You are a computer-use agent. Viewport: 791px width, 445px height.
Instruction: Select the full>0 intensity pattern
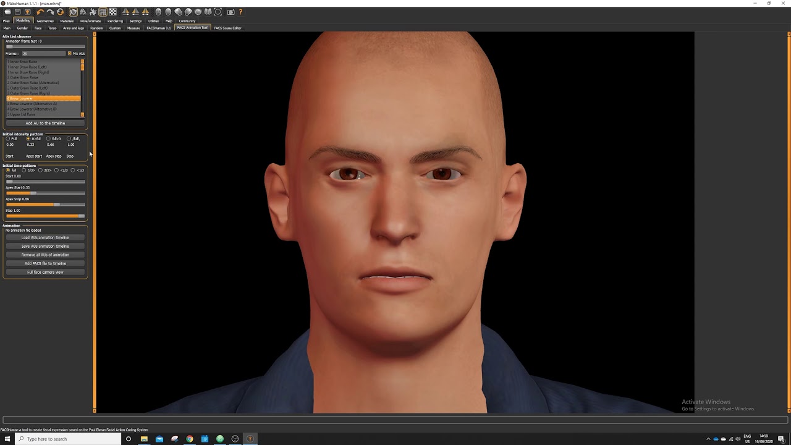48,138
